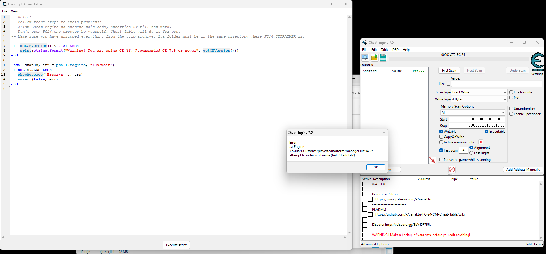Select the Last Digits radio button
Screen dimensions: 546x254
coord(471,153)
